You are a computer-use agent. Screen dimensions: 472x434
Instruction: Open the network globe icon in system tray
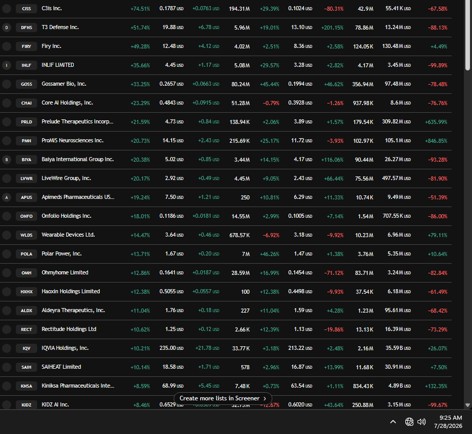click(x=409, y=422)
